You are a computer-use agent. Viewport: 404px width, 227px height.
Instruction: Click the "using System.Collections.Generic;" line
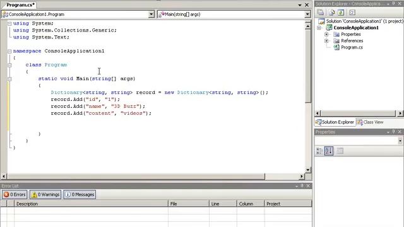coord(65,30)
